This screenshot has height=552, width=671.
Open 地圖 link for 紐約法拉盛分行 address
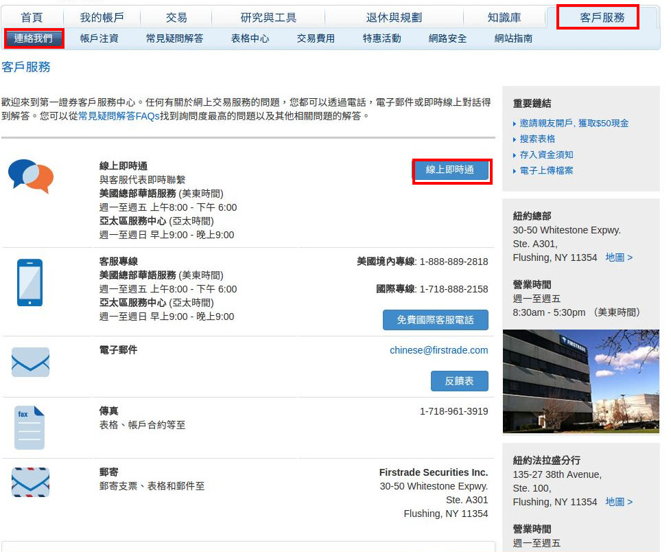click(x=619, y=502)
